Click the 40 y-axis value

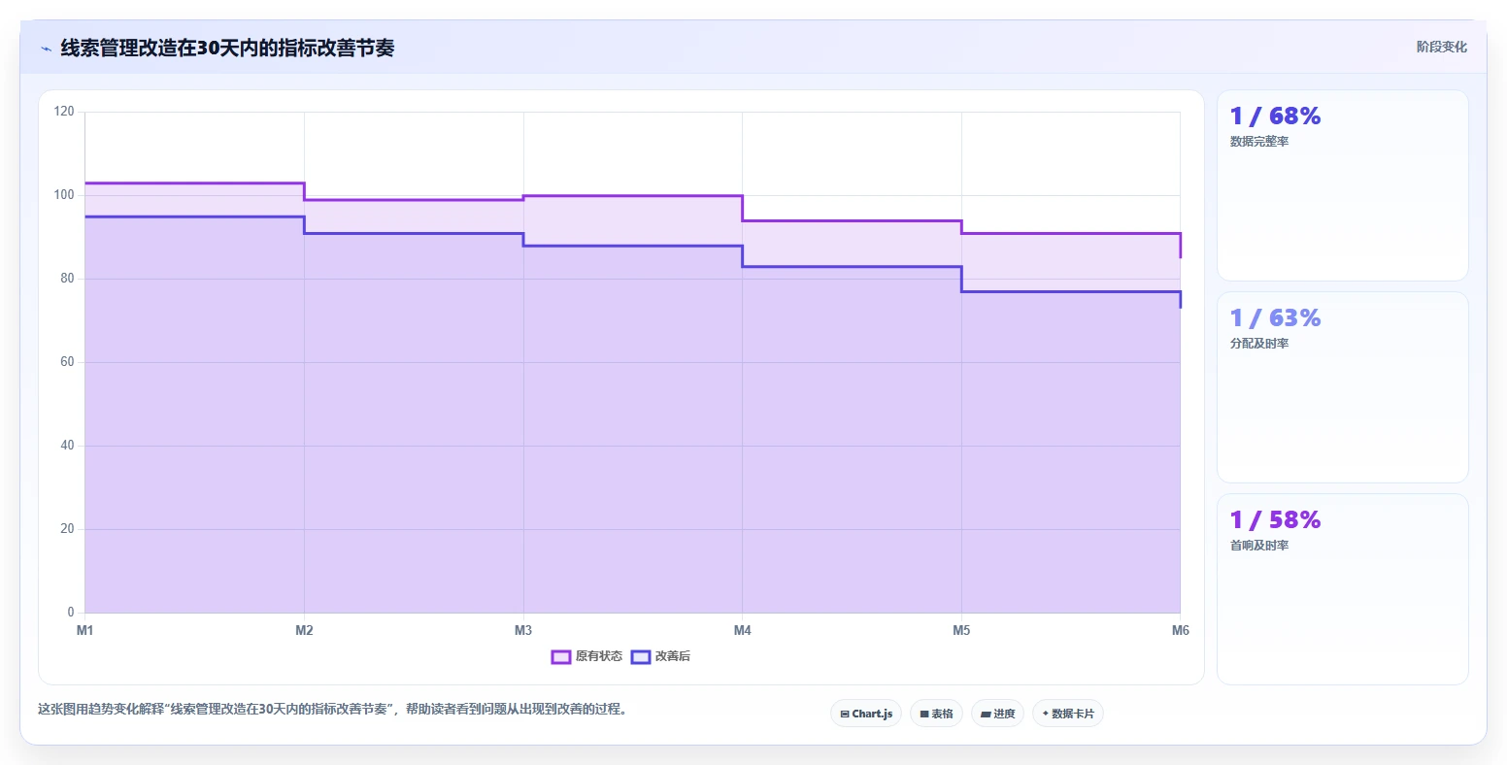[x=67, y=446]
